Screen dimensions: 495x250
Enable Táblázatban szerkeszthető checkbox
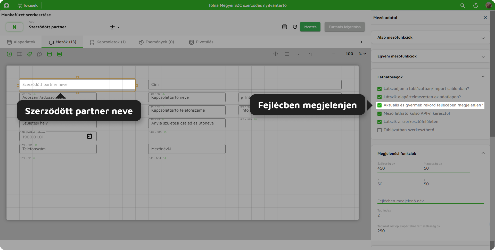point(379,130)
